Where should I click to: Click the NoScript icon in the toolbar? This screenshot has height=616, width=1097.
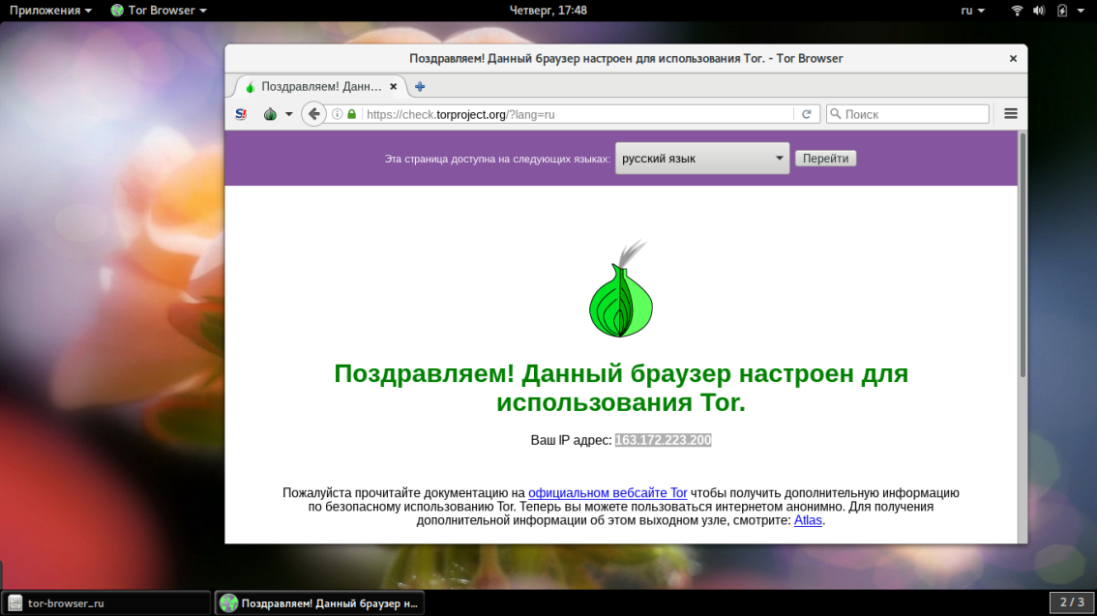coord(241,114)
